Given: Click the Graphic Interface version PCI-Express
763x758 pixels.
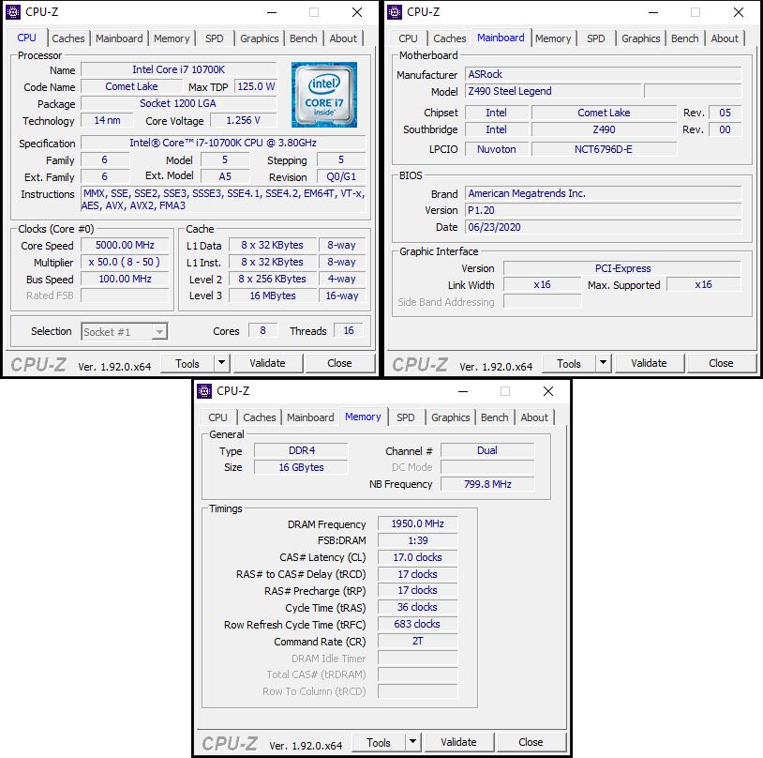Looking at the screenshot, I should [622, 268].
